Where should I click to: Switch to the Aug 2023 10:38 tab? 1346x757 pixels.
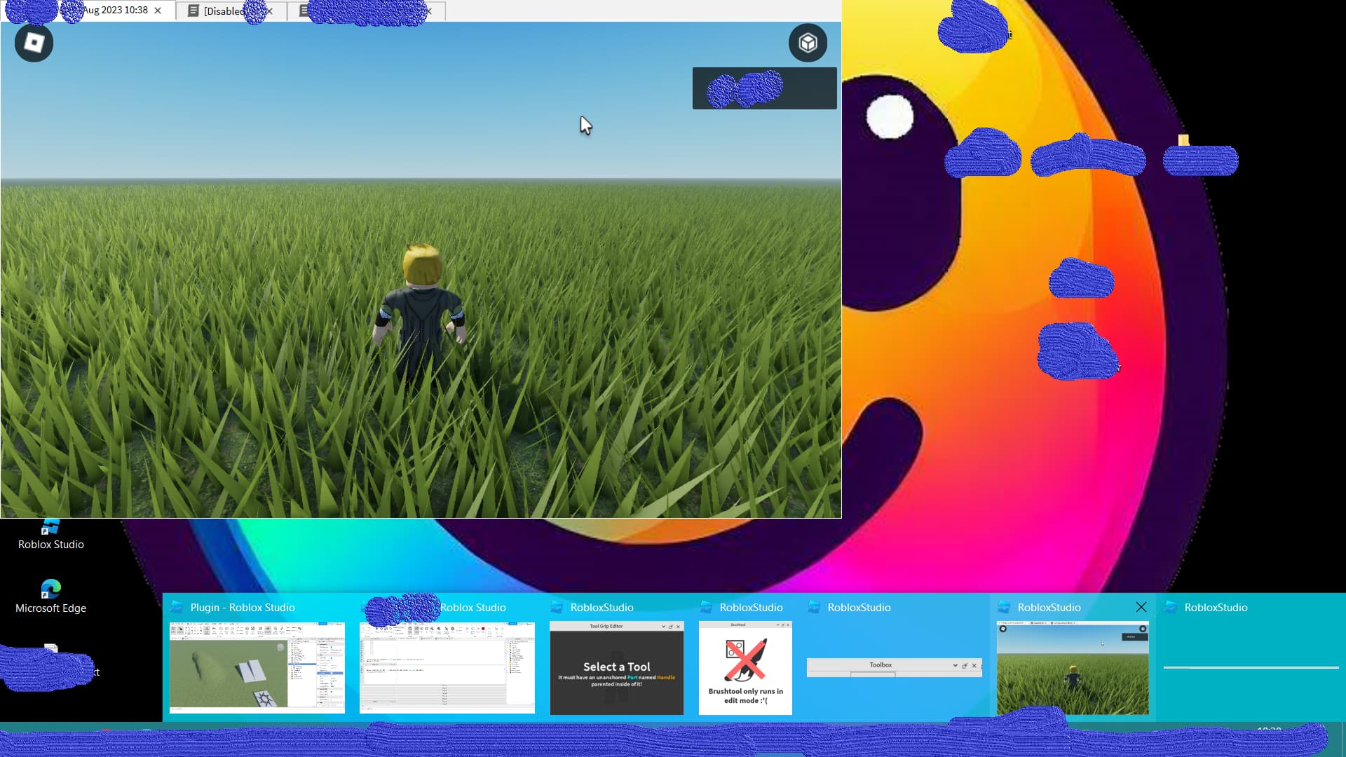click(x=116, y=10)
